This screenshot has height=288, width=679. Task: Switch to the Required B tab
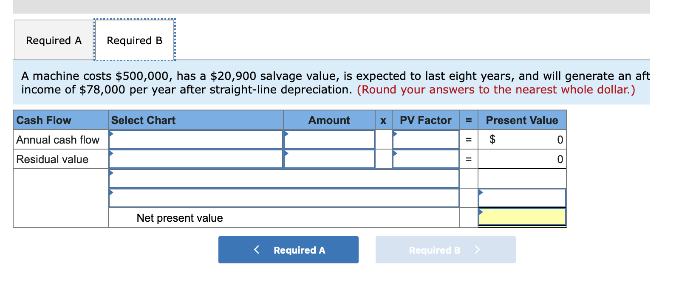coord(134,40)
